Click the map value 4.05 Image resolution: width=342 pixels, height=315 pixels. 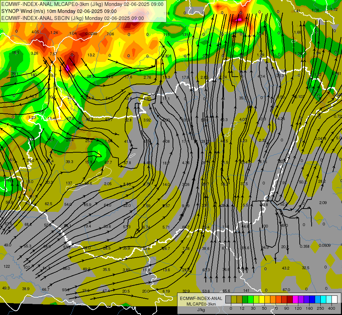tap(35, 32)
